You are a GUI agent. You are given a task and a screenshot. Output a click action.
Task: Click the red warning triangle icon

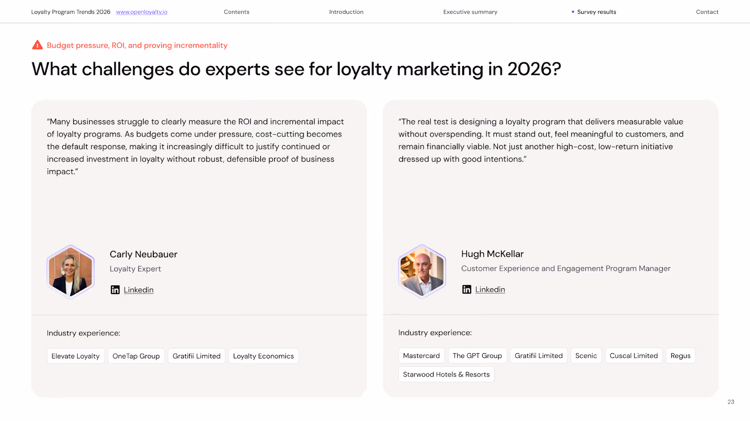tap(37, 45)
